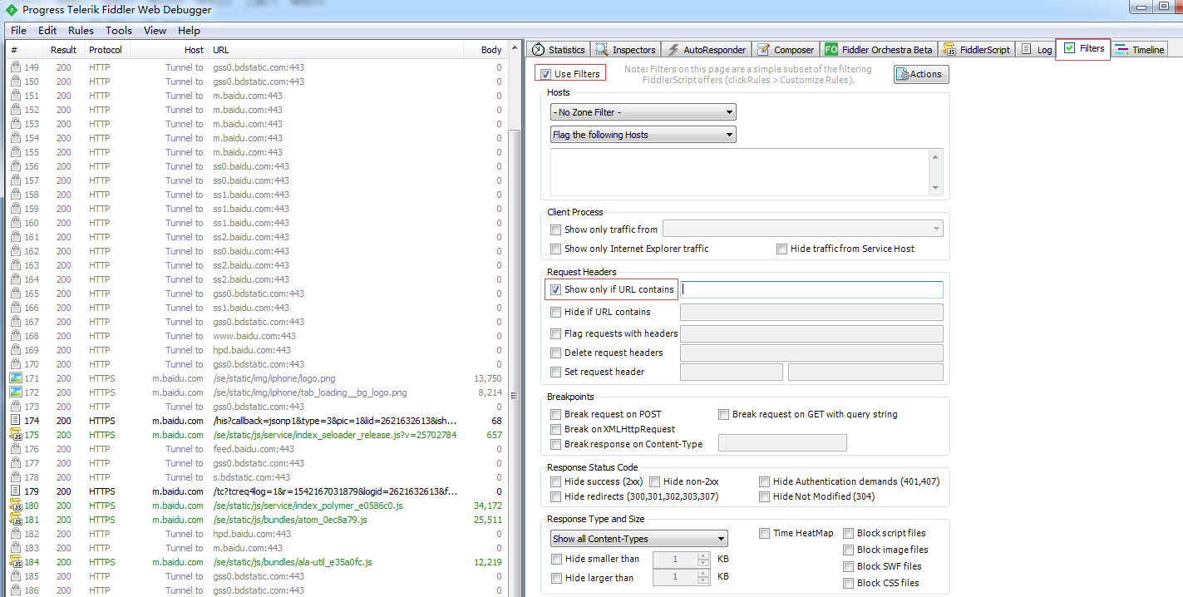1183x597 pixels.
Task: Enable Break request on POST
Action: 556,414
